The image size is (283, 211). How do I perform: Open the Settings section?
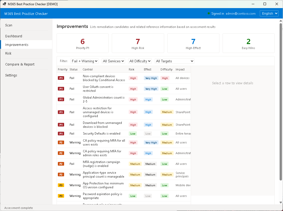tap(11, 75)
